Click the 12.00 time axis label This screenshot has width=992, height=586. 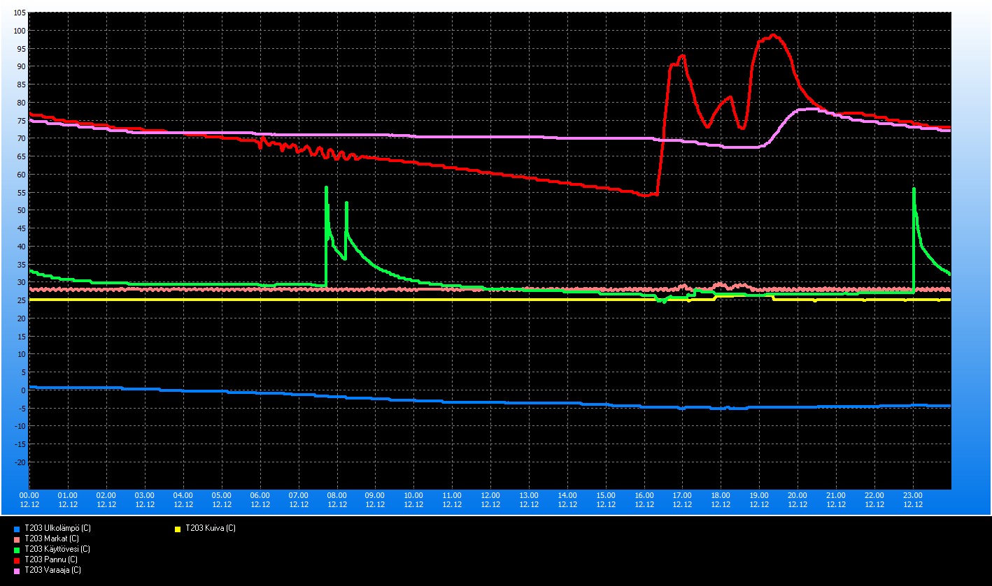(x=490, y=495)
